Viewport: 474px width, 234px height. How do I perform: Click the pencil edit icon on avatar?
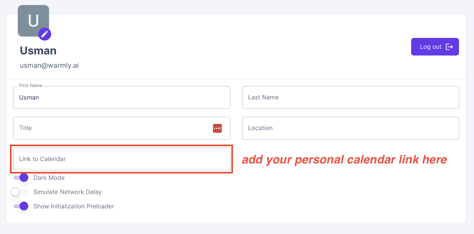coord(45,34)
